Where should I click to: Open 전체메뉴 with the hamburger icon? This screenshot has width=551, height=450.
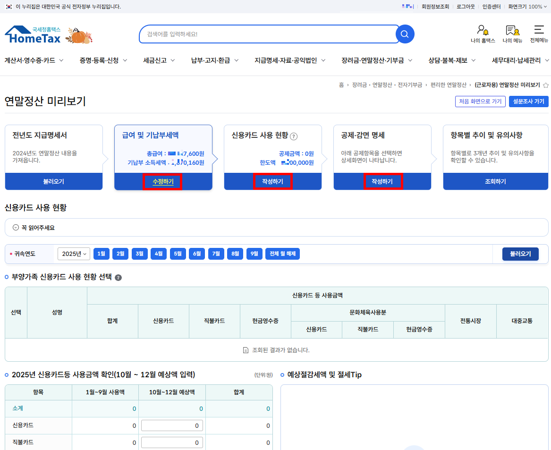pos(540,29)
